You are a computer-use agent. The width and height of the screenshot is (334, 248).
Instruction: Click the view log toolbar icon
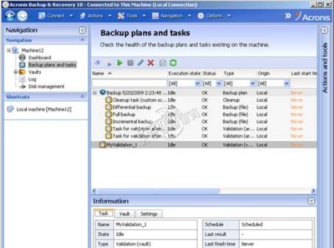pyautogui.click(x=163, y=63)
